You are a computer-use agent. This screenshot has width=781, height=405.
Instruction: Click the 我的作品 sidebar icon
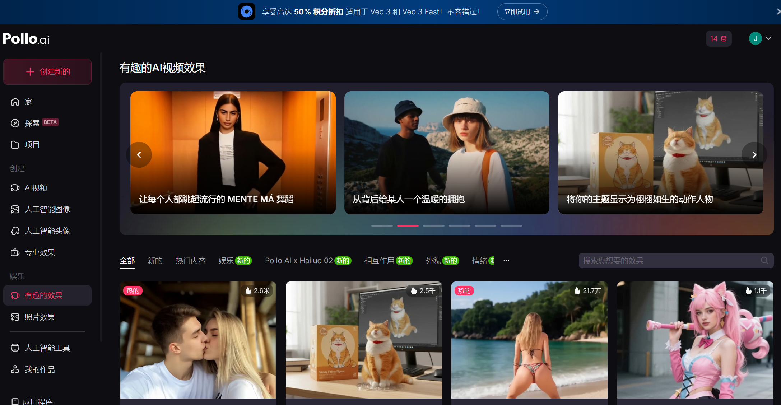[x=15, y=369]
